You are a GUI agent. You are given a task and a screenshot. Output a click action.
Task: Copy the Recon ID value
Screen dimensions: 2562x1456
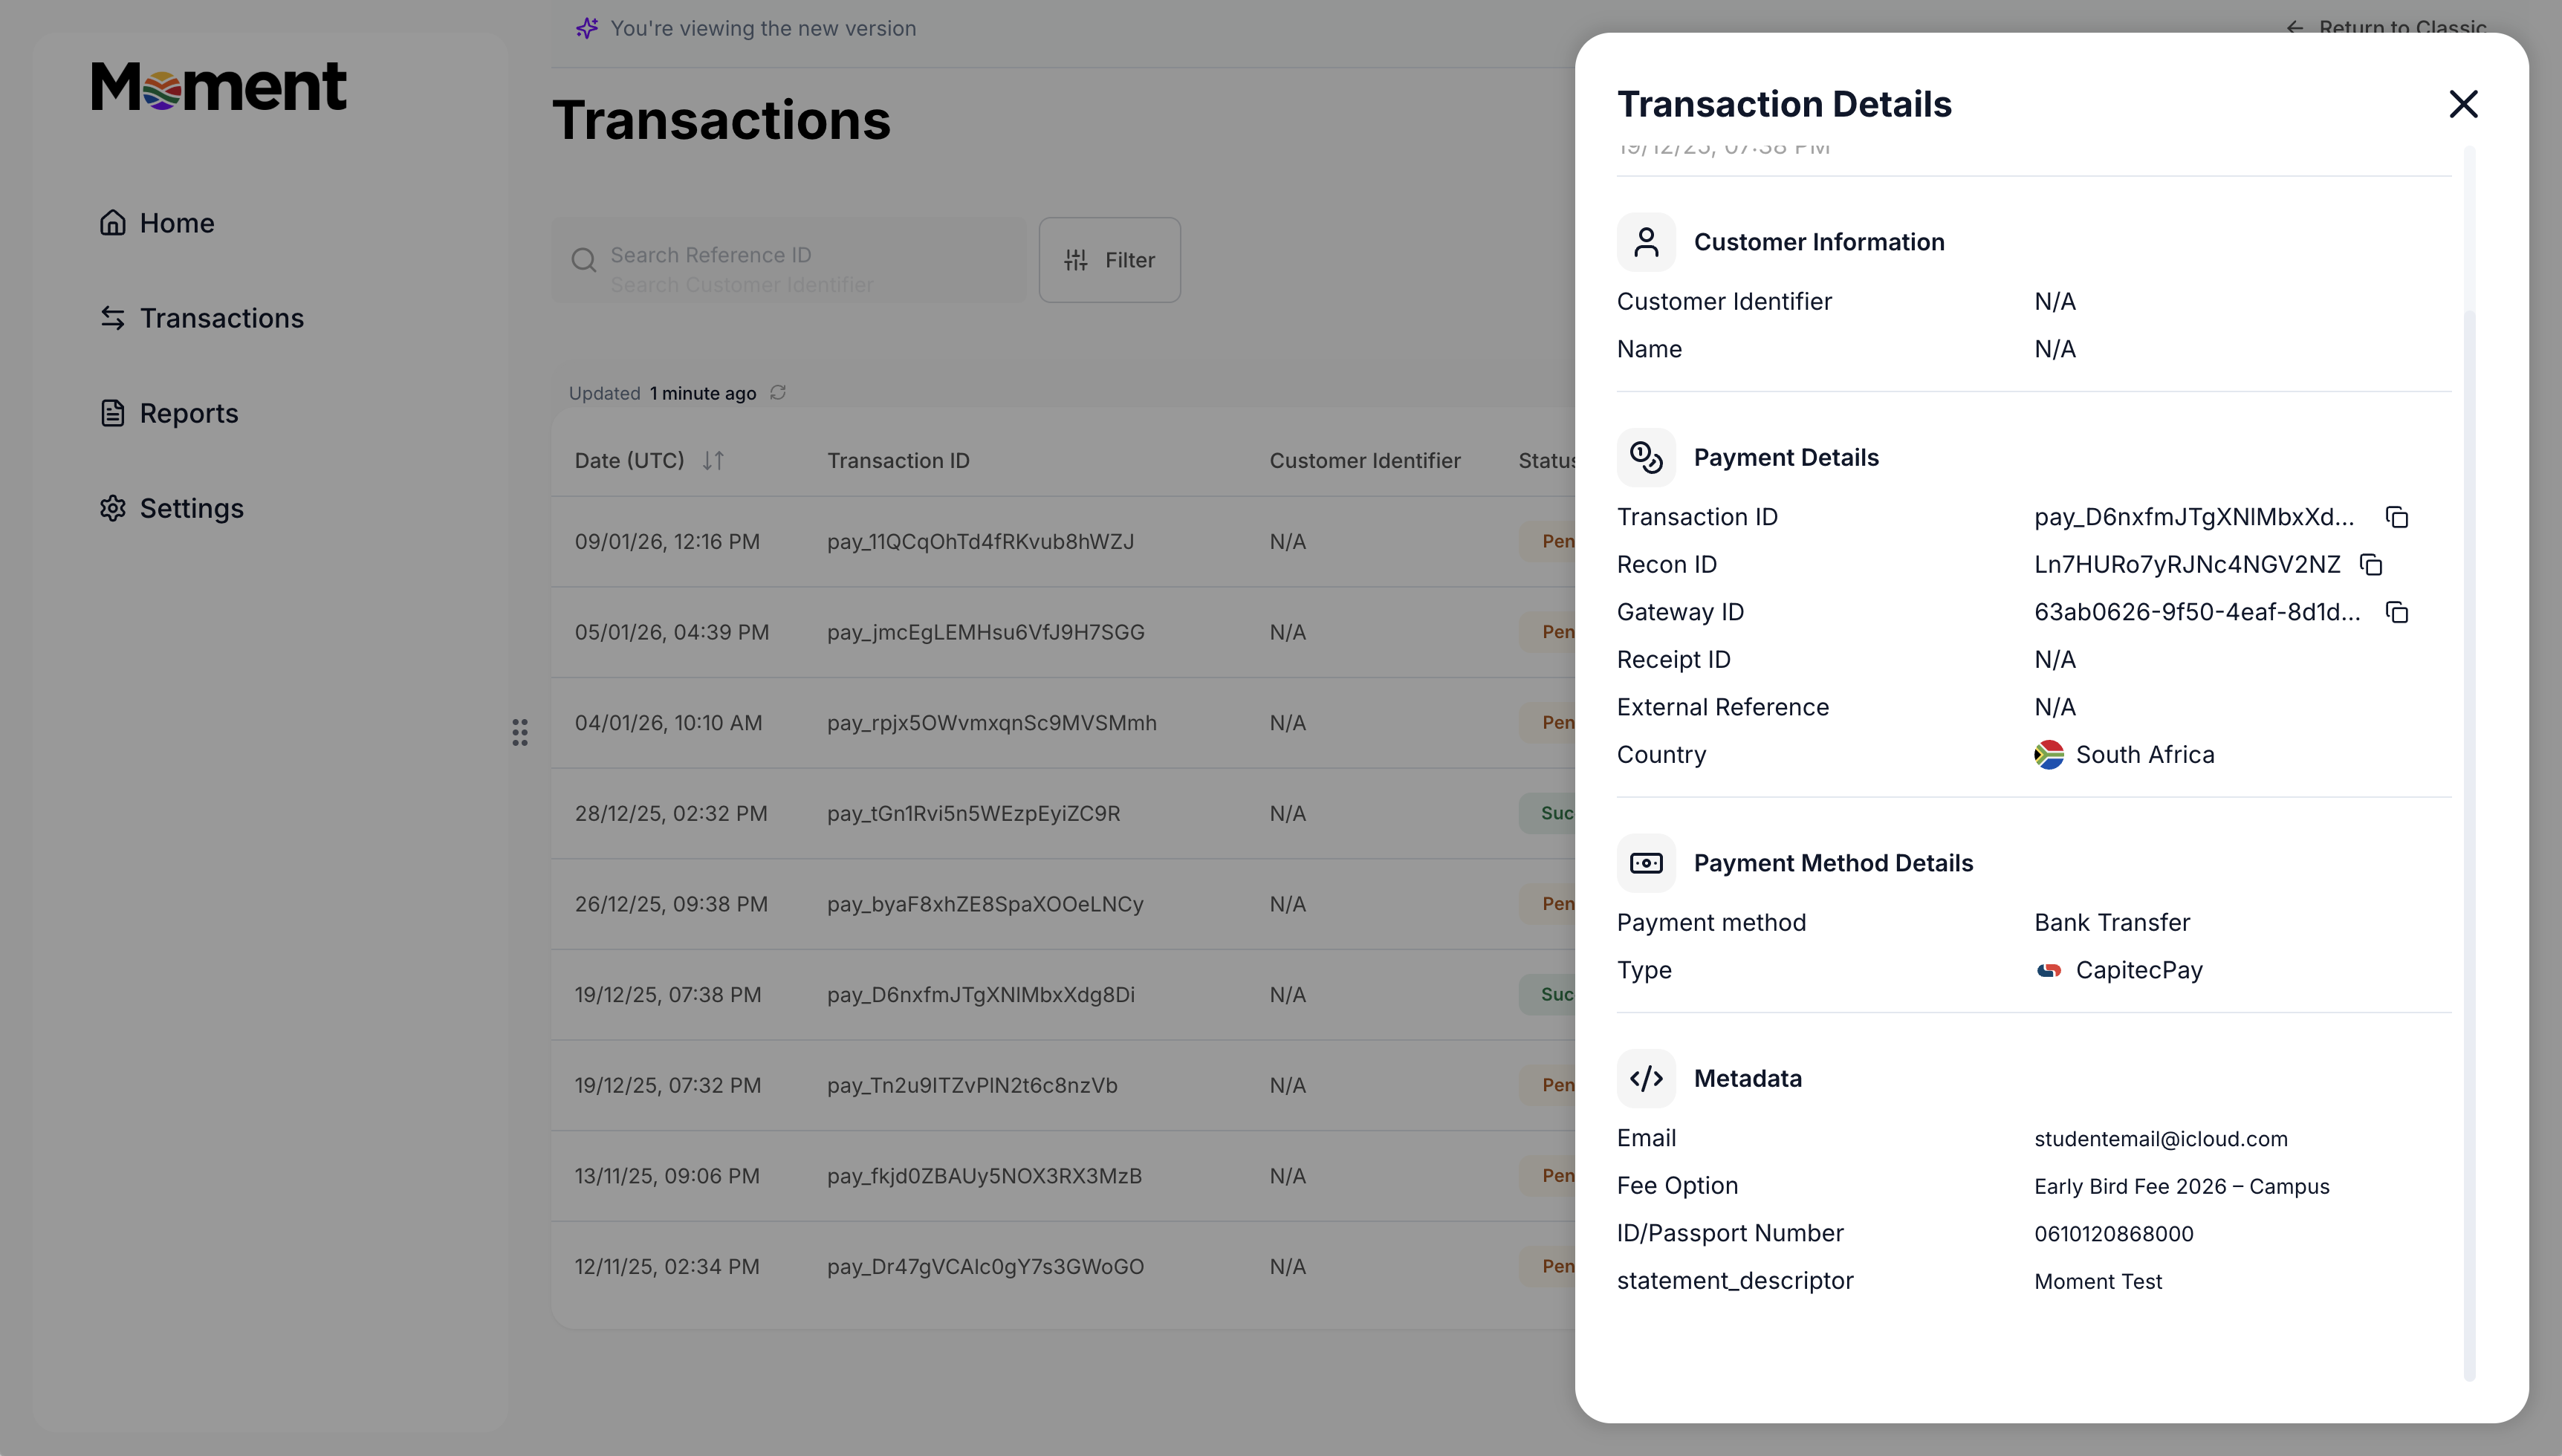point(2370,565)
